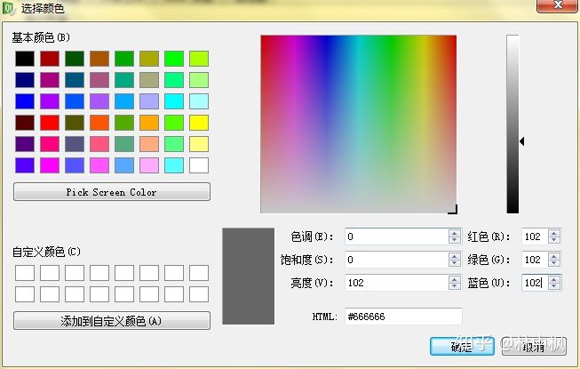The image size is (580, 369).
Task: Increase 绿色 (G) value with up arrow
Action: [554, 256]
